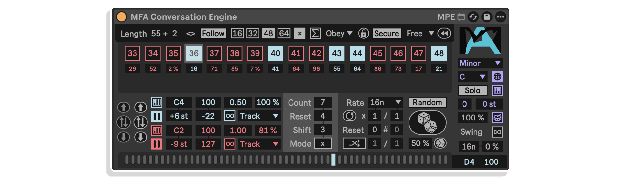Viewport: 621px width, 178px height.
Task: Click the sigma sum icon
Action: tap(315, 33)
